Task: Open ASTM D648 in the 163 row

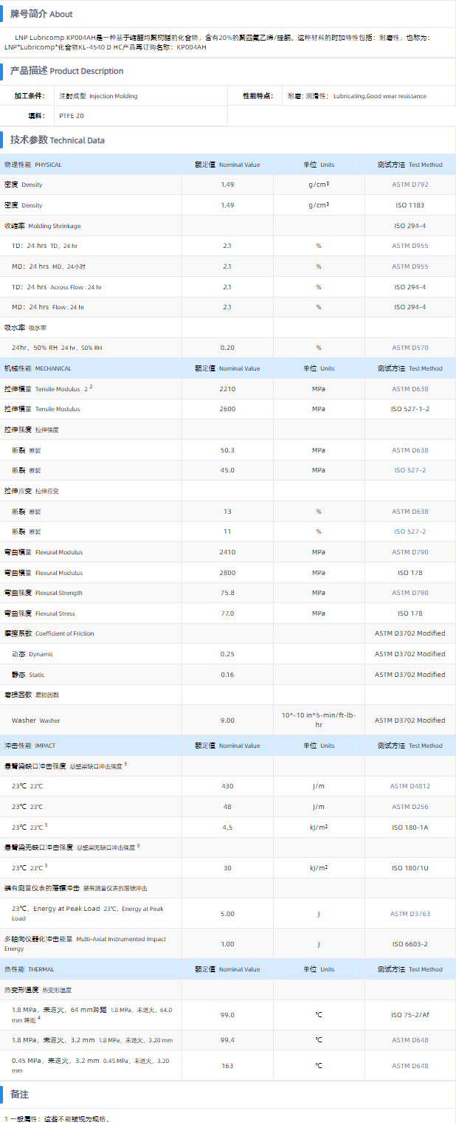Action: pos(410,1066)
